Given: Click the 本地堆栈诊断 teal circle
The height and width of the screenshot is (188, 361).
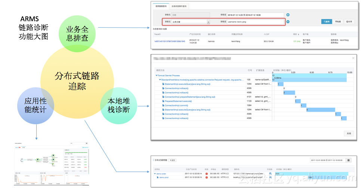Looking at the screenshot, I should pos(118,106).
